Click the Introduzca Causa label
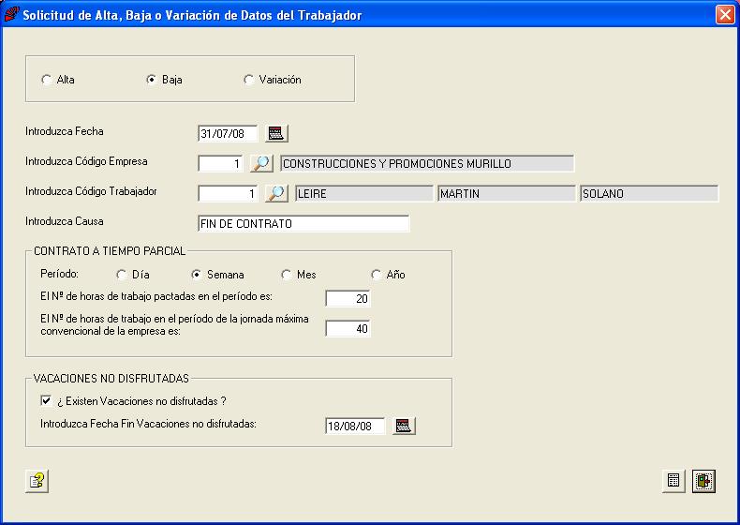740x525 pixels. click(x=65, y=221)
